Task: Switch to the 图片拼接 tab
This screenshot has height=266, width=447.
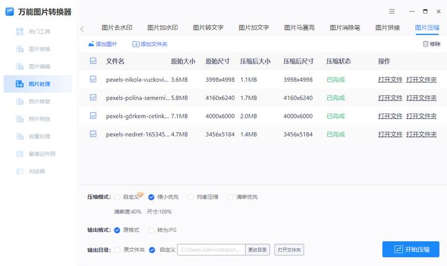Action: click(387, 28)
